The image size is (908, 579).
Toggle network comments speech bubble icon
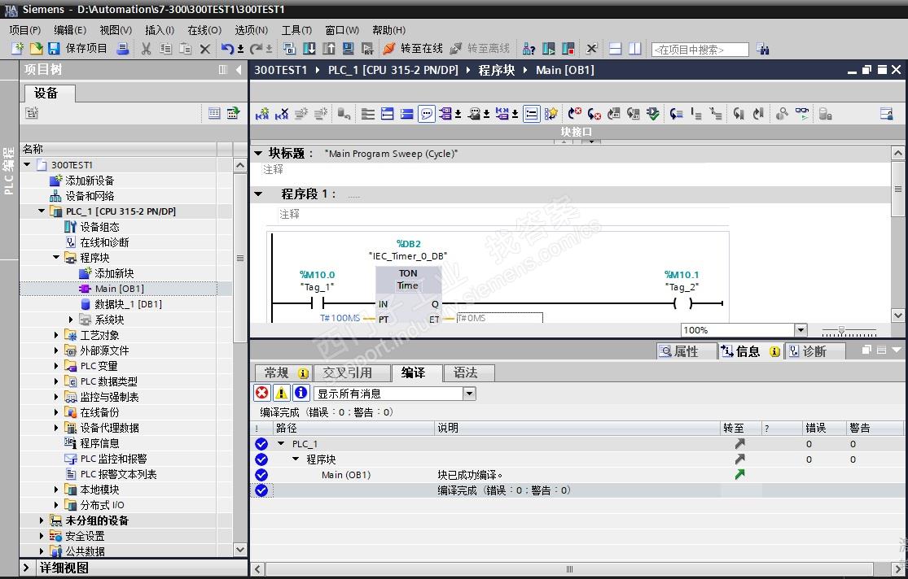[427, 113]
